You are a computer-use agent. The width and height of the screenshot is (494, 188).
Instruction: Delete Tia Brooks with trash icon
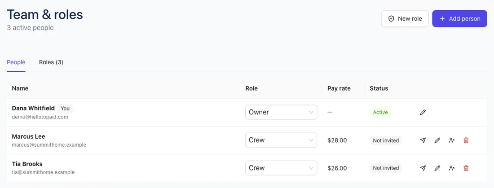coord(466,168)
